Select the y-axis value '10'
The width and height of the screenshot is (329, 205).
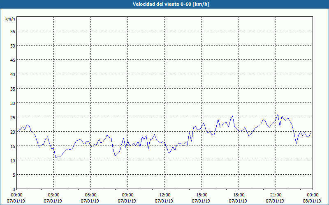[x=13, y=161]
